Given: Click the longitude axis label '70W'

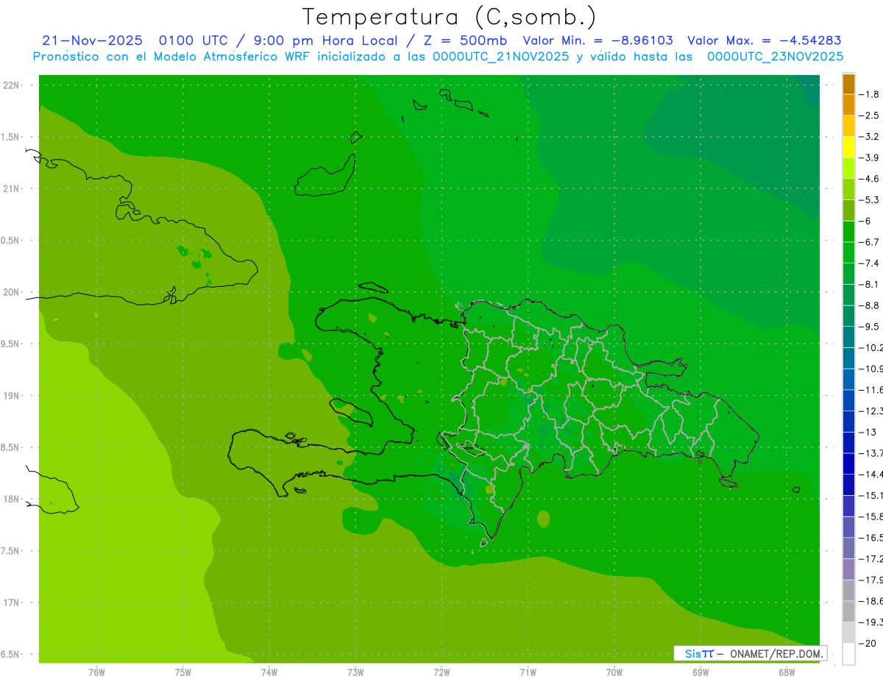Looking at the screenshot, I should [614, 672].
